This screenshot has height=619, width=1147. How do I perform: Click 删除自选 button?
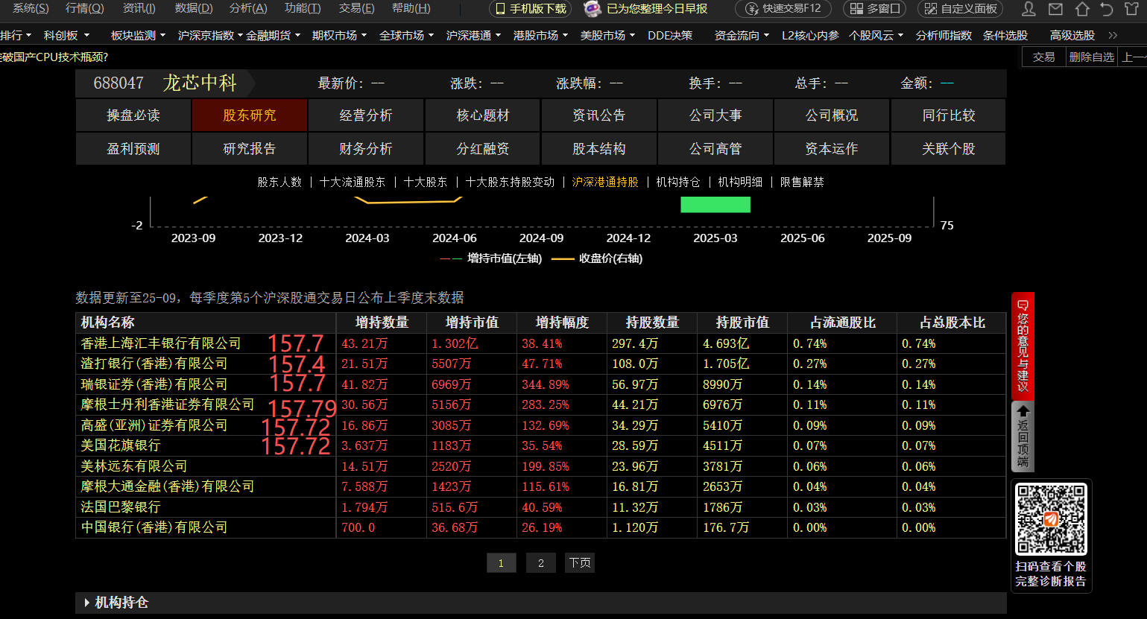1092,57
